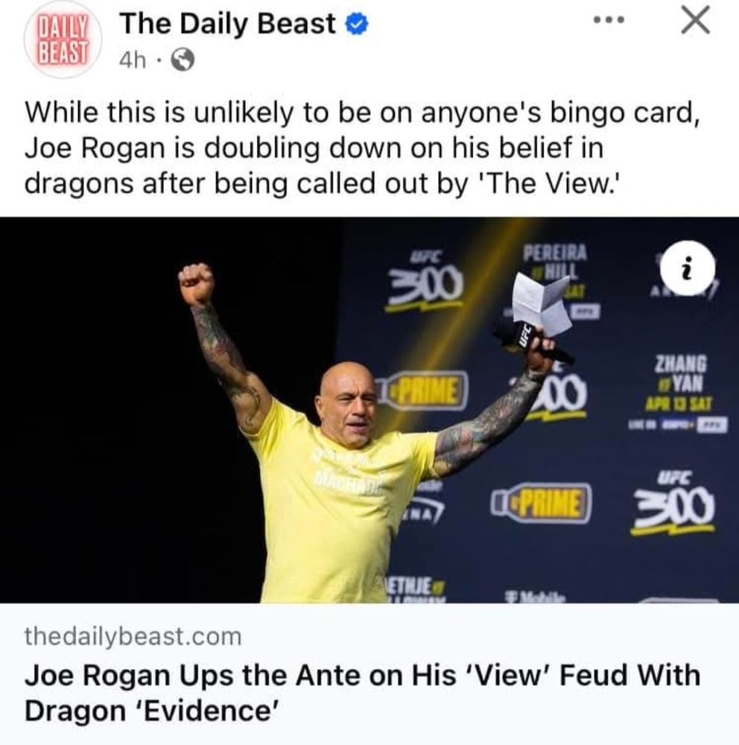Click the raised fist in the photo

tap(196, 284)
